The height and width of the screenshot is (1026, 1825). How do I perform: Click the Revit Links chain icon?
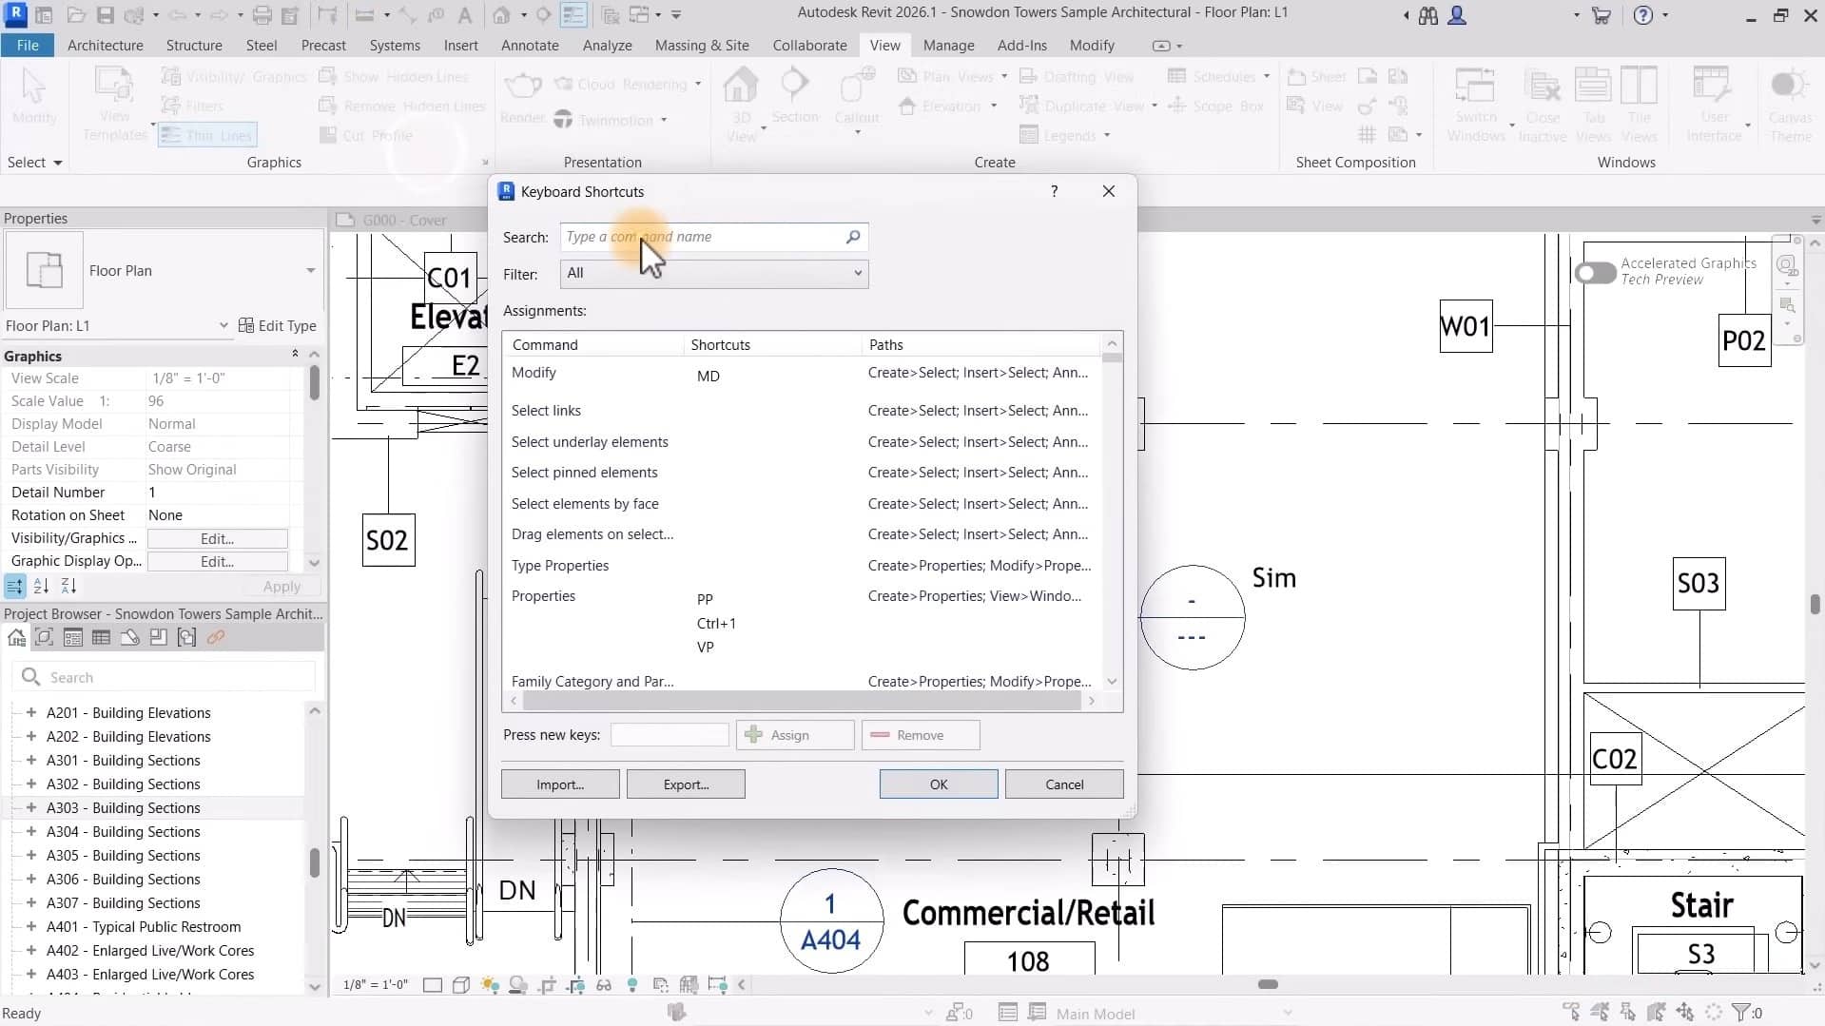pos(216,637)
